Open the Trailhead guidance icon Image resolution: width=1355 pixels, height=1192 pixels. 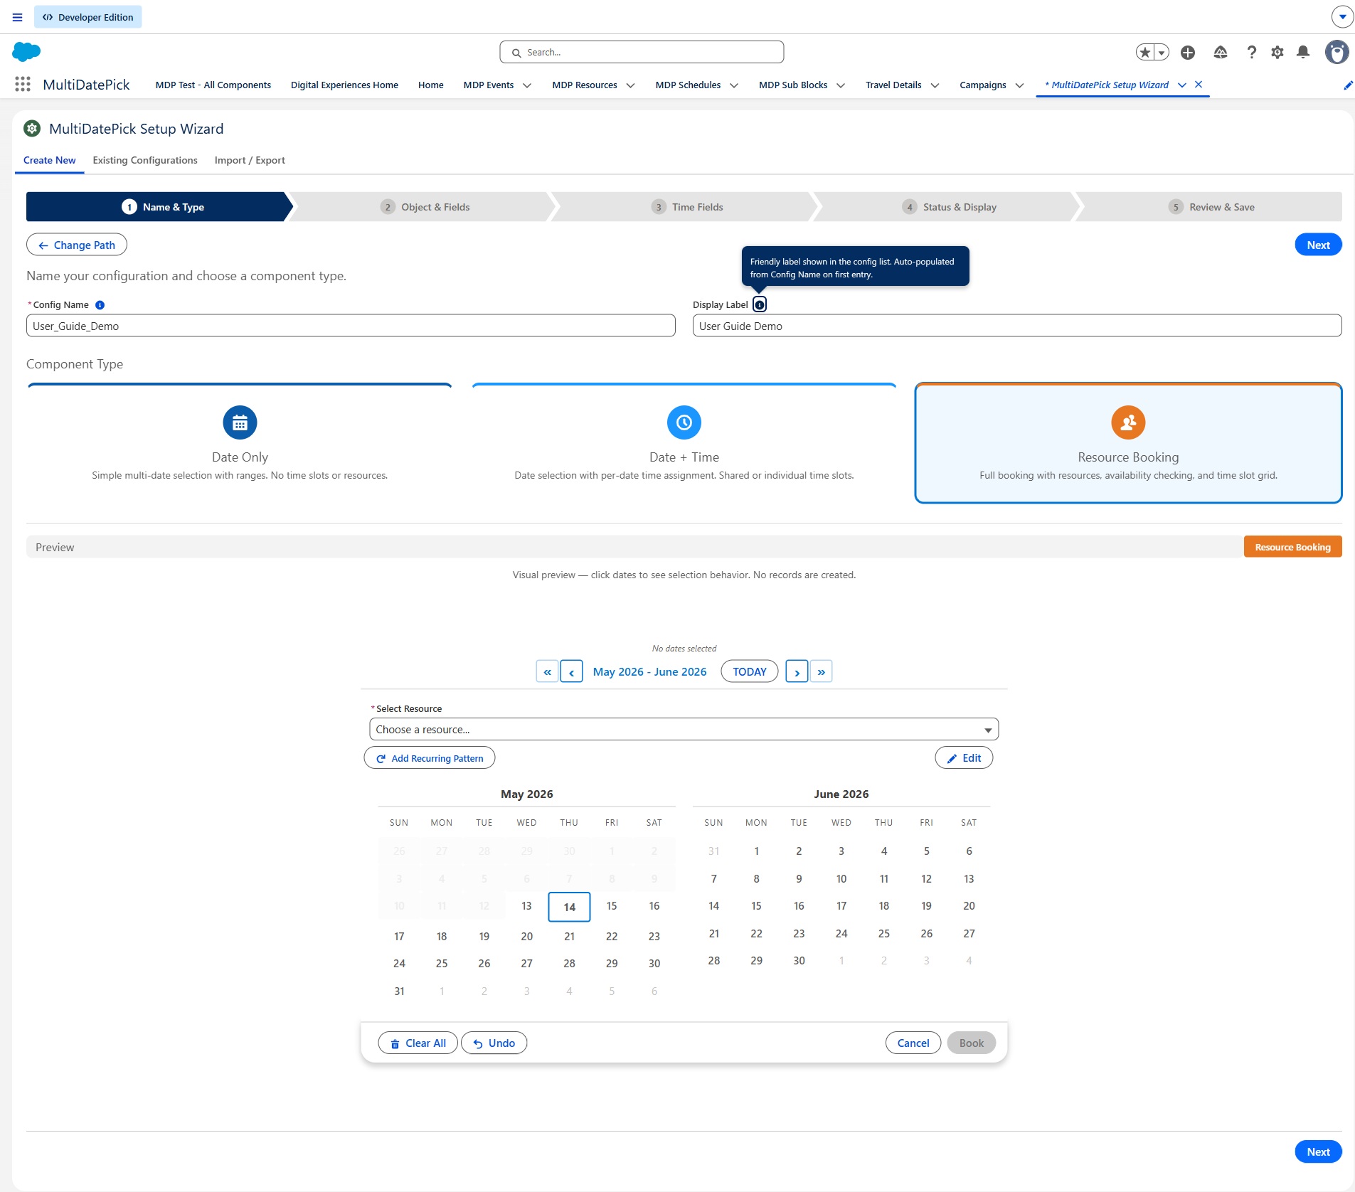[x=1221, y=52]
